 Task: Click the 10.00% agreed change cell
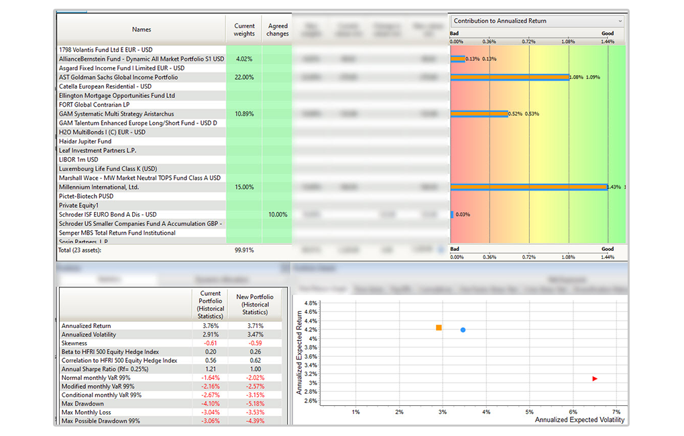(277, 215)
